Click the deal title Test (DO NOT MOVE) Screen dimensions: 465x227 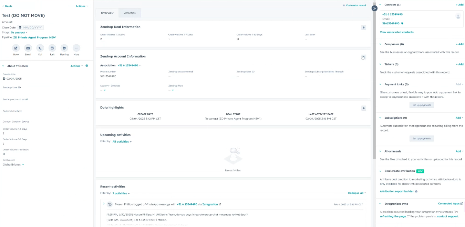(x=23, y=15)
